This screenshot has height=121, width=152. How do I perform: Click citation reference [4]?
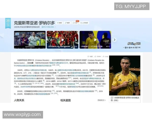pyautogui.click(x=53, y=75)
